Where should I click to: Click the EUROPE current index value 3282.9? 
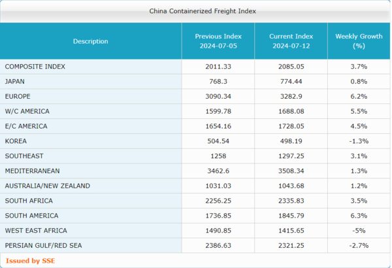[x=291, y=97]
